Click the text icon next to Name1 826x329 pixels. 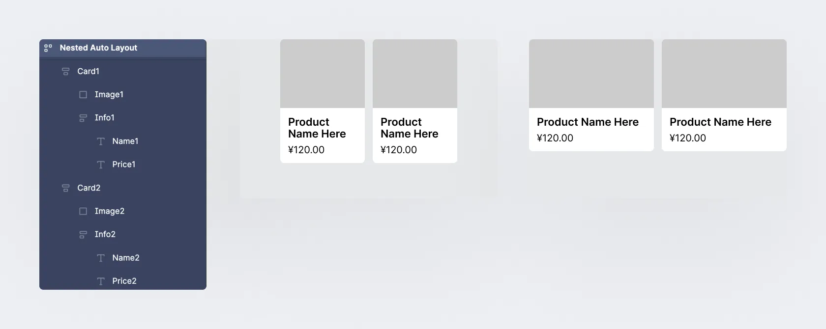[101, 141]
